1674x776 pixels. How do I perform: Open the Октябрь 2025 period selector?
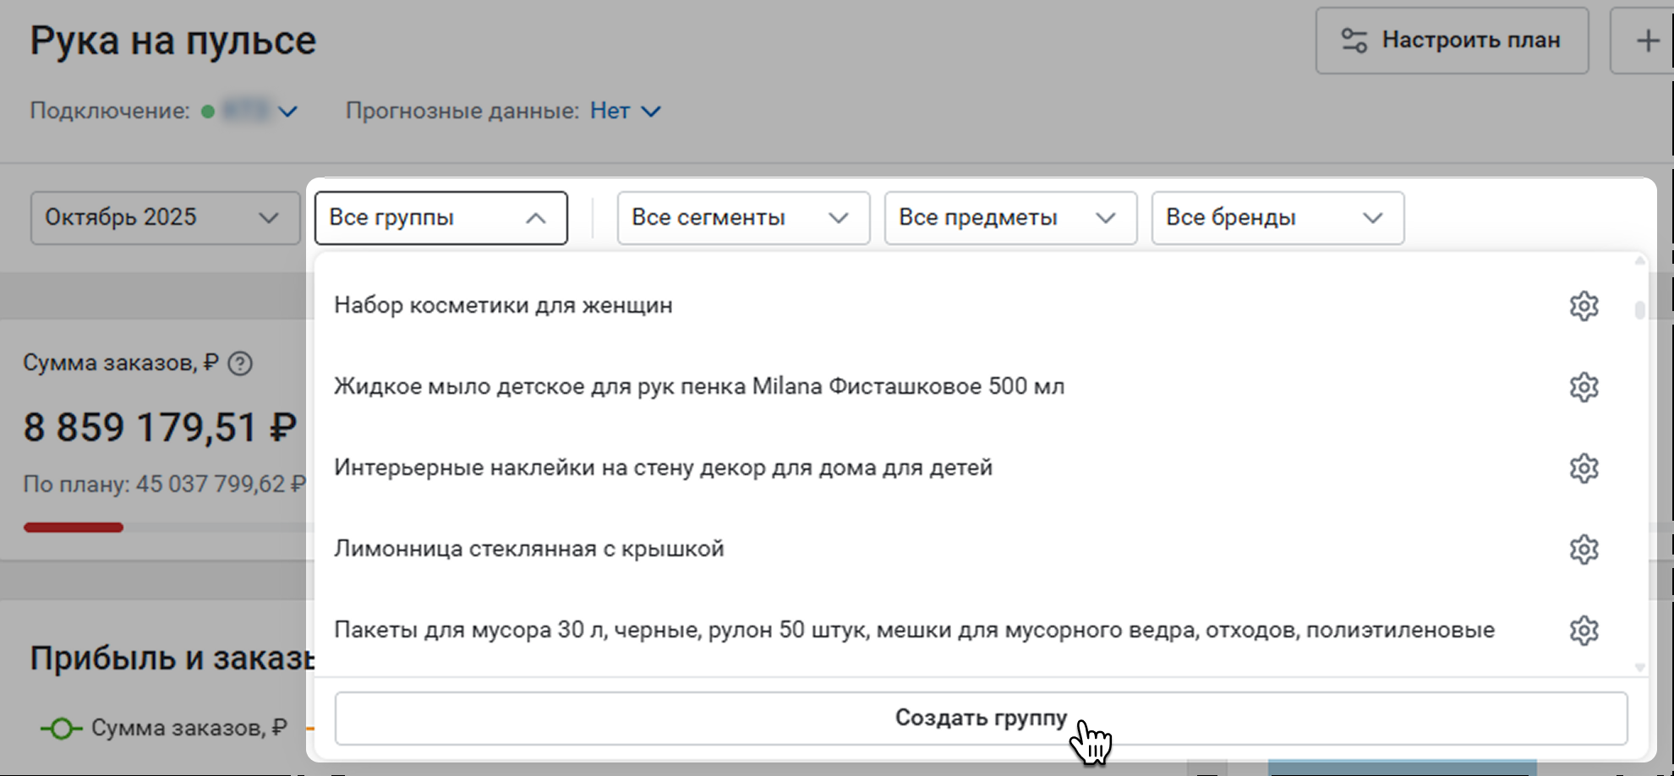coord(165,218)
